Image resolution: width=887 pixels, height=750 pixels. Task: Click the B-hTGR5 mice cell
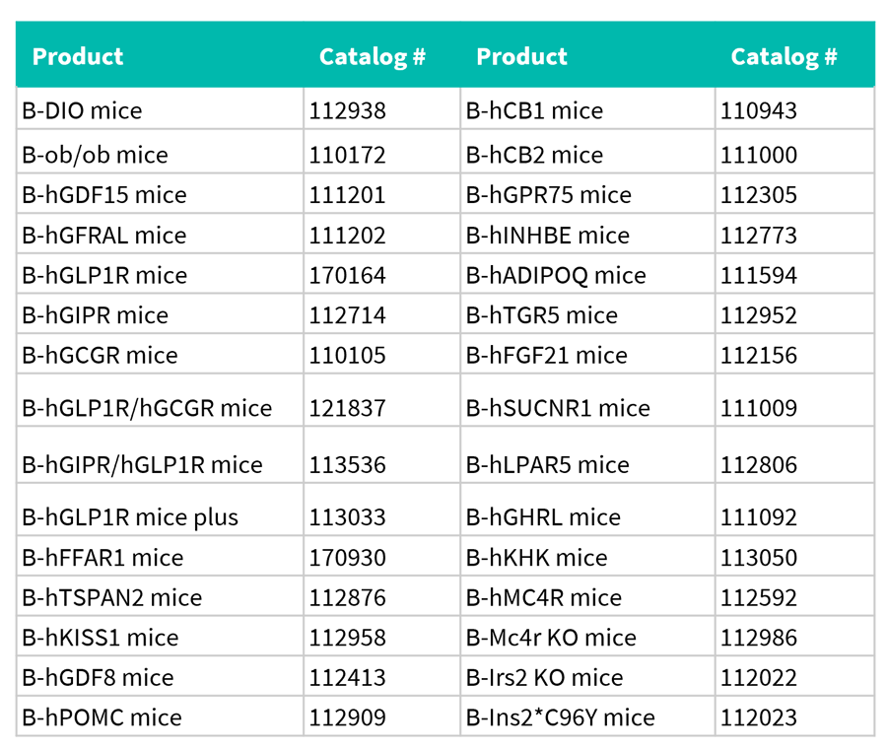coord(587,314)
